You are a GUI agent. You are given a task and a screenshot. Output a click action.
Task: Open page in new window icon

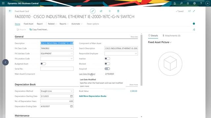(x=189, y=11)
